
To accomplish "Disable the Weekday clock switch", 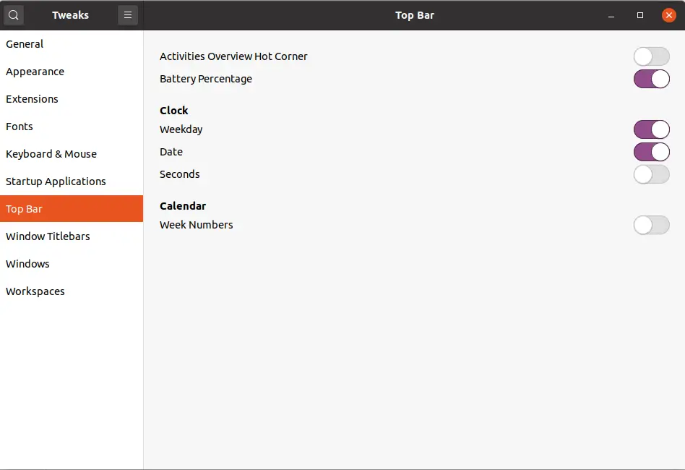I will (651, 130).
